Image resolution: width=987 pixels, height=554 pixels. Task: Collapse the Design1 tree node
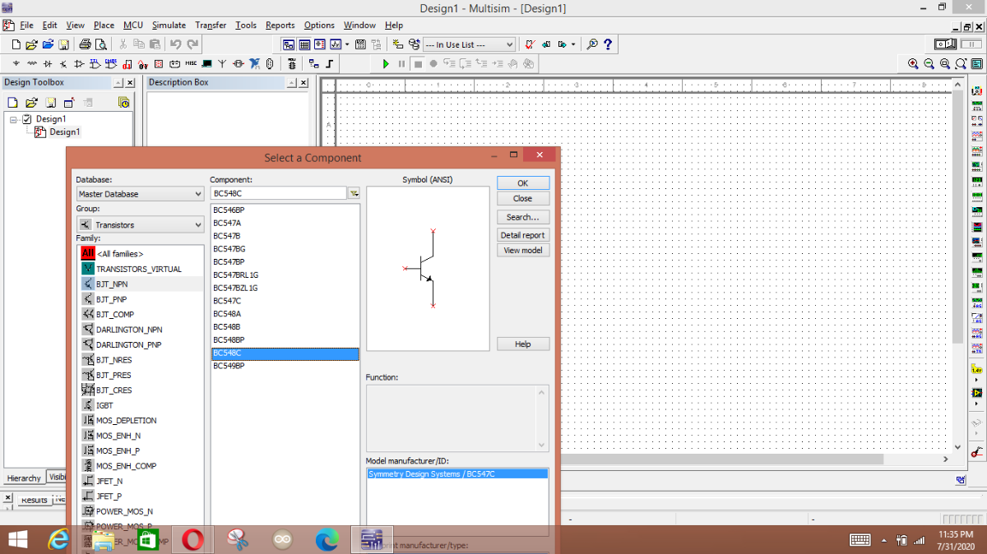[14, 119]
